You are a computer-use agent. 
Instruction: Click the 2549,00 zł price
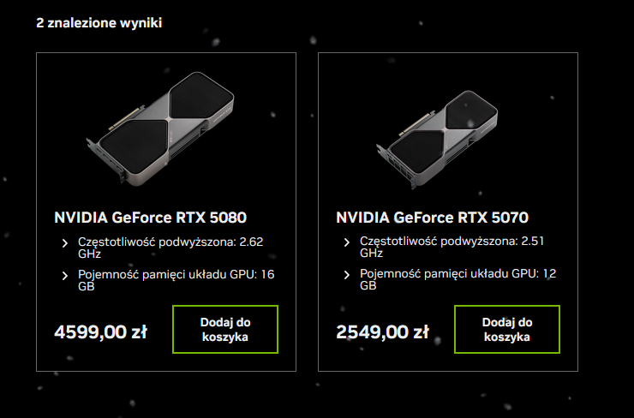click(x=382, y=331)
